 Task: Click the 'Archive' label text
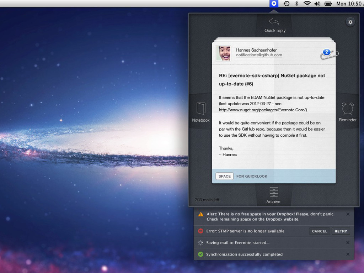(273, 201)
